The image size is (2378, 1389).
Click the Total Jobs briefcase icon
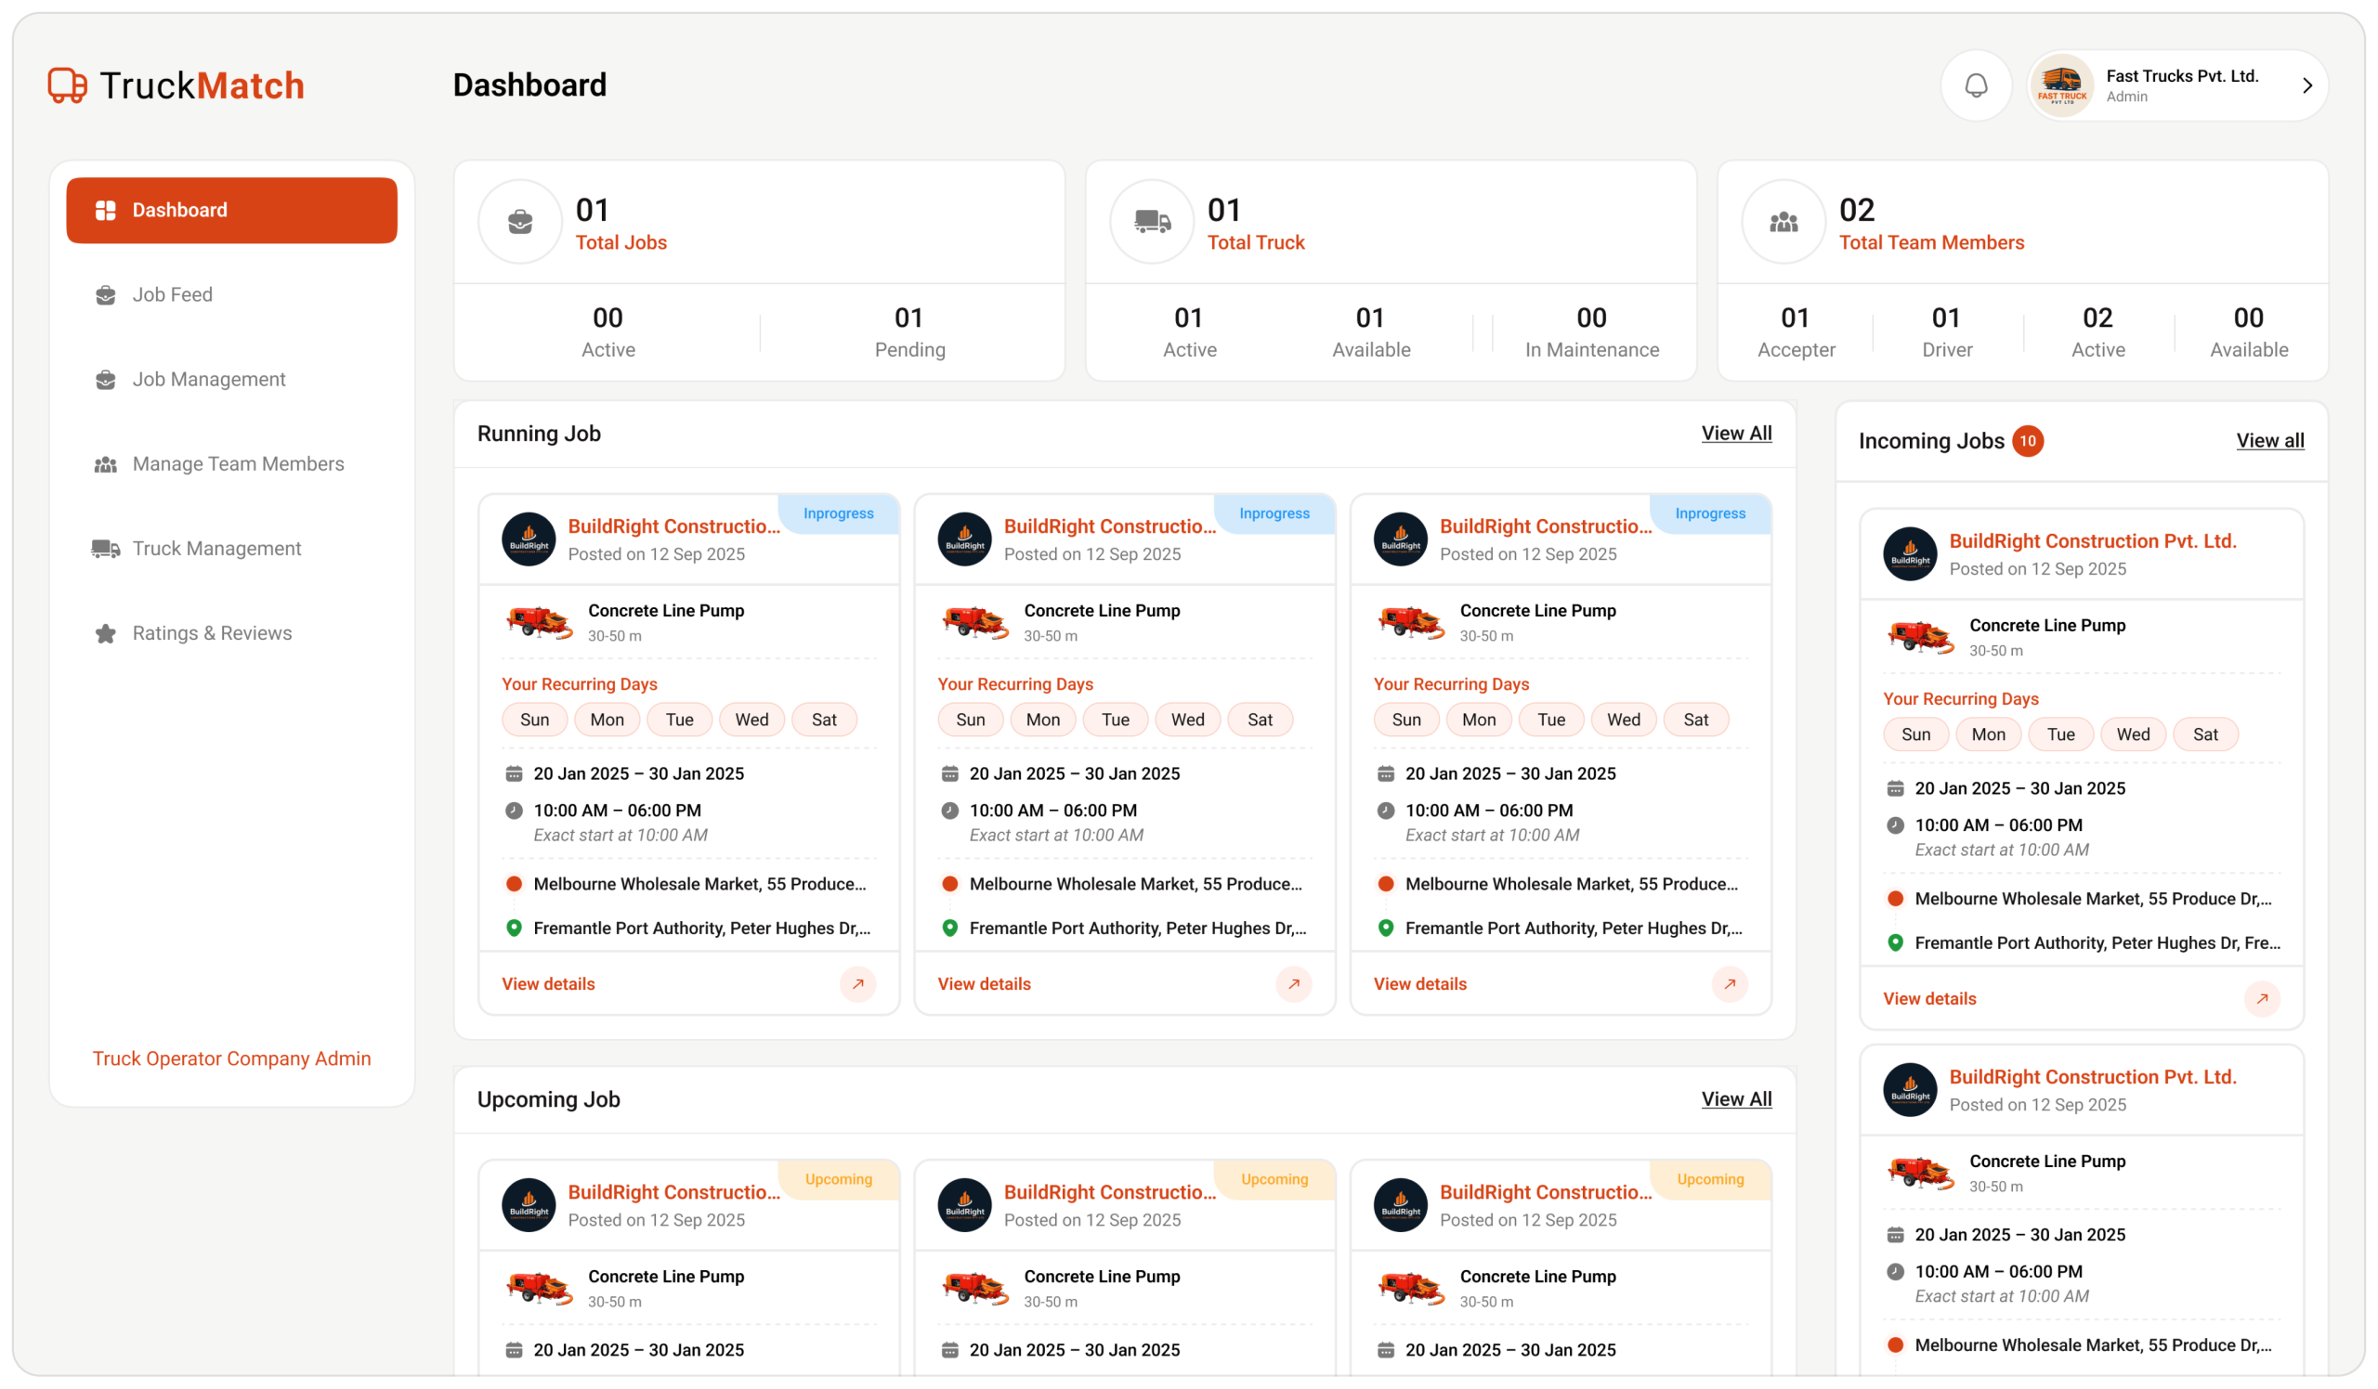[520, 223]
